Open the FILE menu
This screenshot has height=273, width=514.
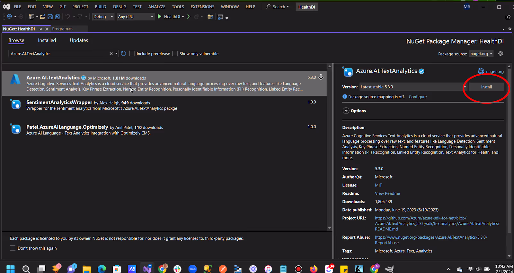click(x=18, y=7)
